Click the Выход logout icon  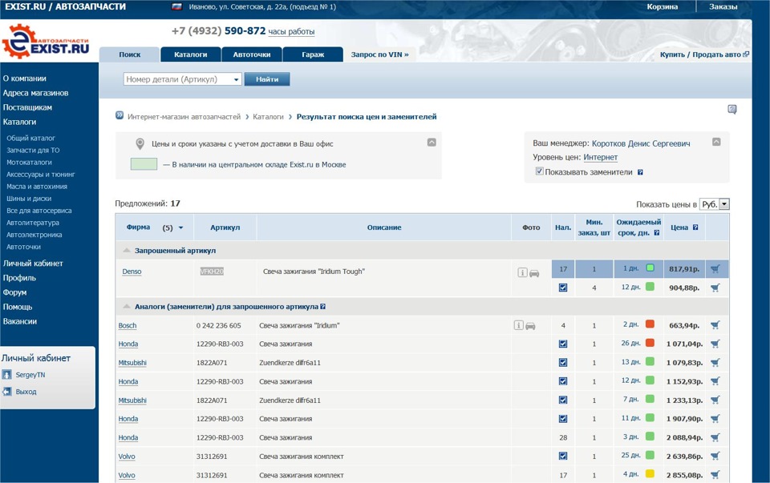point(6,392)
